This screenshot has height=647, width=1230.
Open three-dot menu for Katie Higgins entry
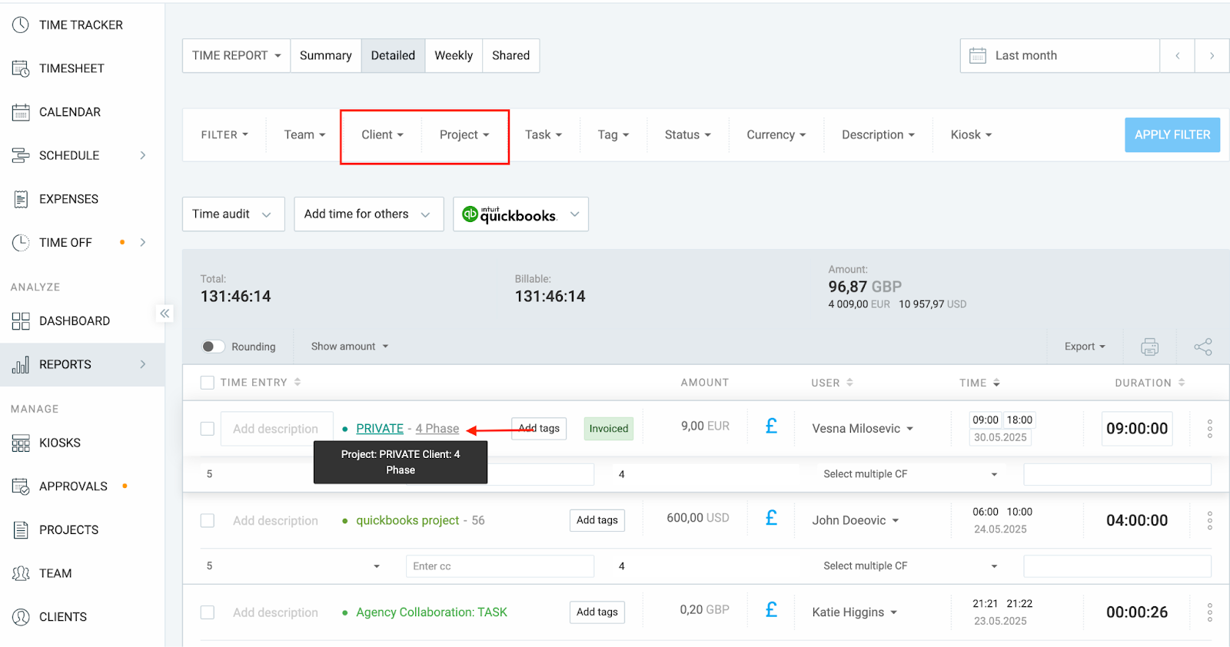(x=1209, y=612)
